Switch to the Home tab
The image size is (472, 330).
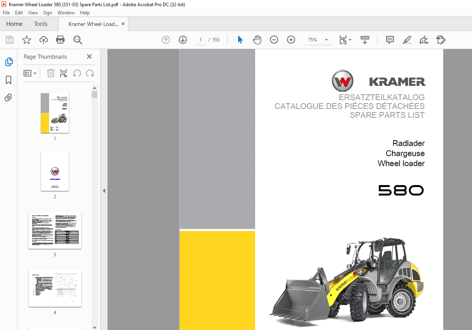14,24
